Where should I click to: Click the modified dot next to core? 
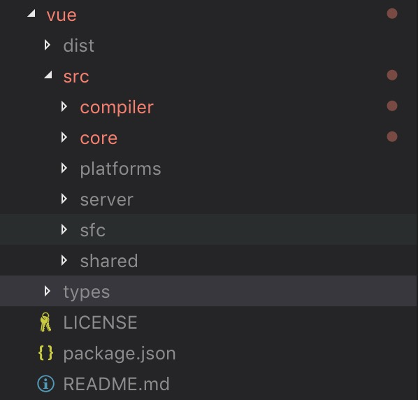coord(392,137)
